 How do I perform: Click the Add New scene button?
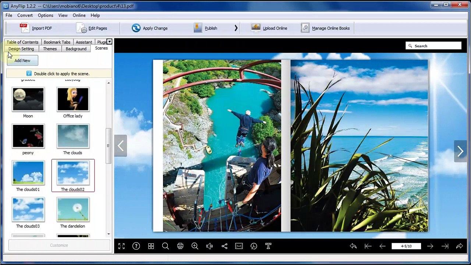[x=22, y=60]
